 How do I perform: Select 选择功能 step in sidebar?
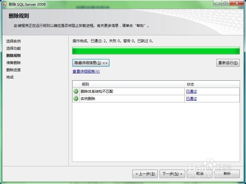[x=13, y=48]
